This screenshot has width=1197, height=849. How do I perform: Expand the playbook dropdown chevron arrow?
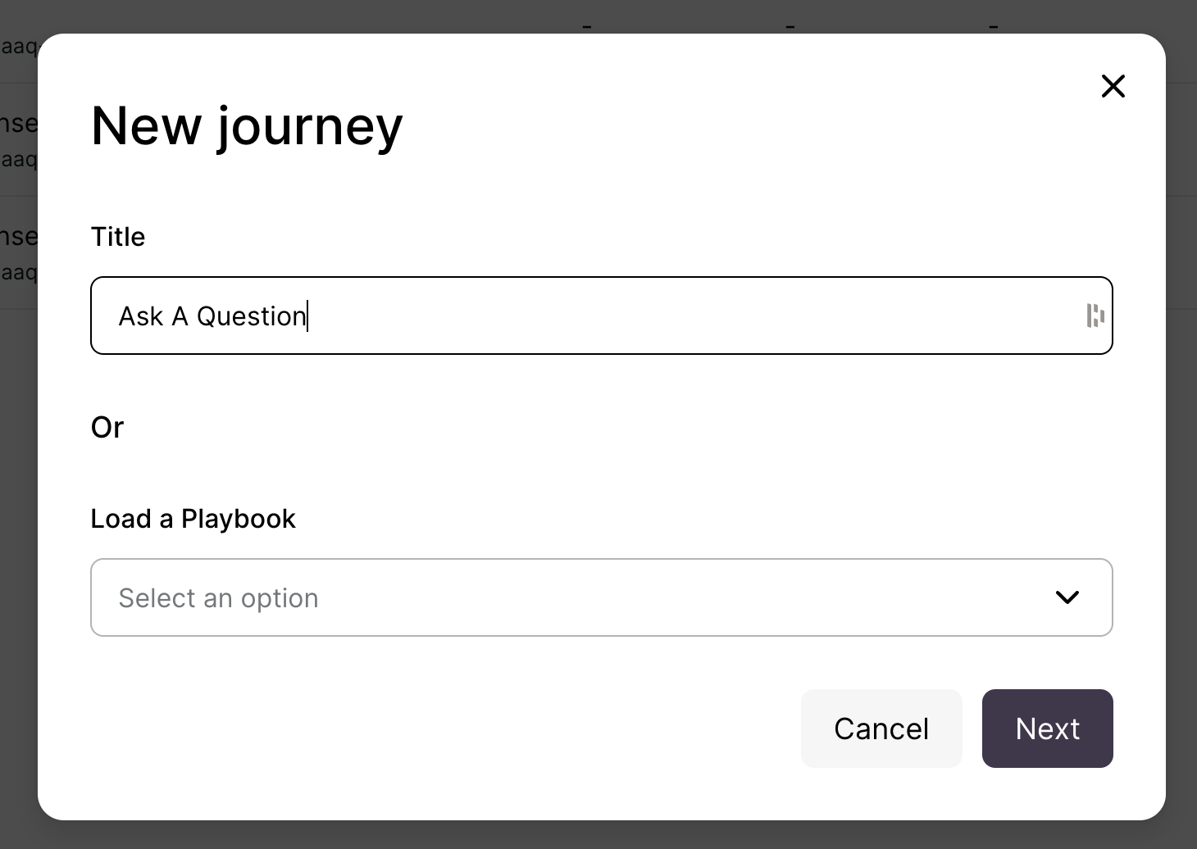(x=1067, y=597)
